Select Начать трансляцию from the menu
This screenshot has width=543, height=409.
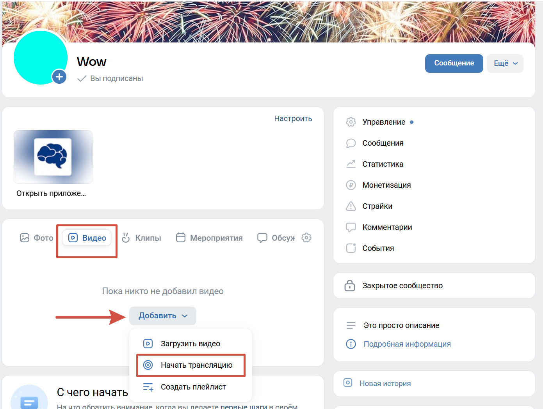(190, 365)
